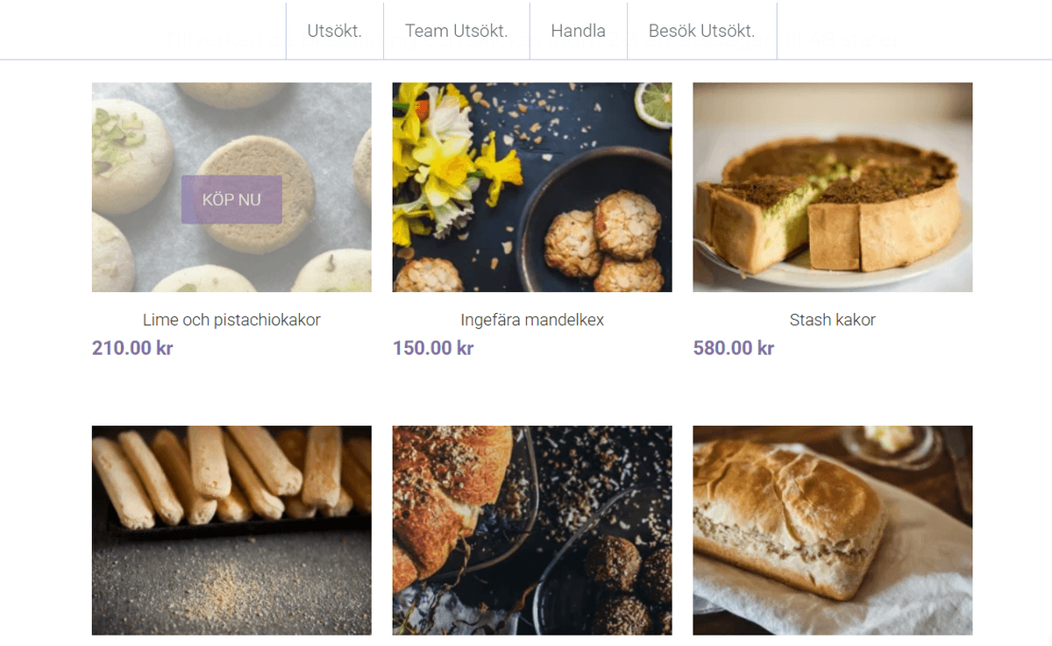Click the Ingefära mandelkex product name
This screenshot has height=646, width=1052.
point(532,320)
